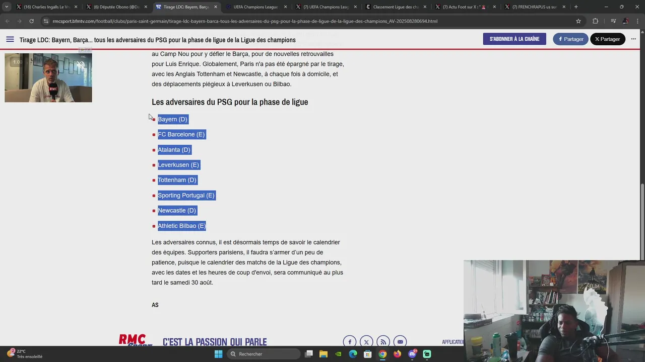
Task: Open Microsoft Store from the taskbar
Action: click(368, 354)
